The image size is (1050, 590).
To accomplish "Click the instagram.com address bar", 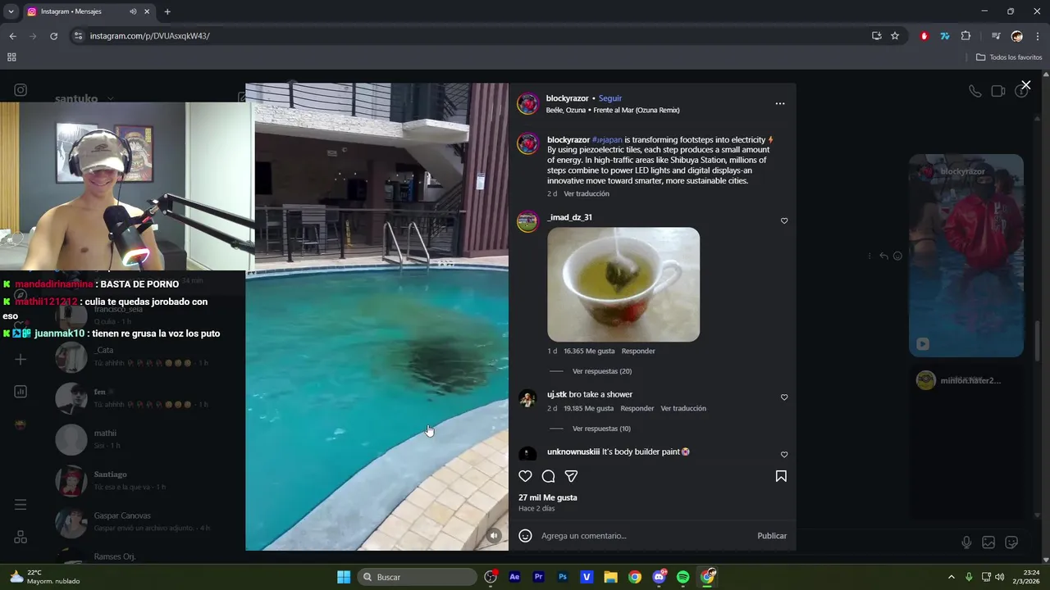I will (x=468, y=36).
